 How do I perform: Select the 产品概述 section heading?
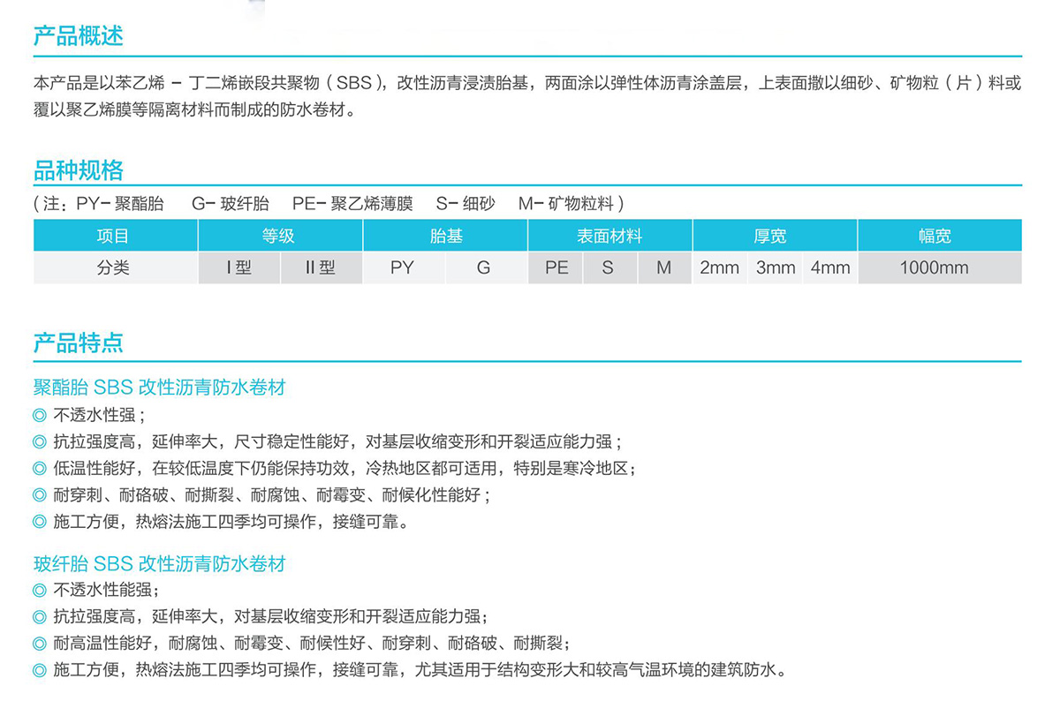[79, 36]
